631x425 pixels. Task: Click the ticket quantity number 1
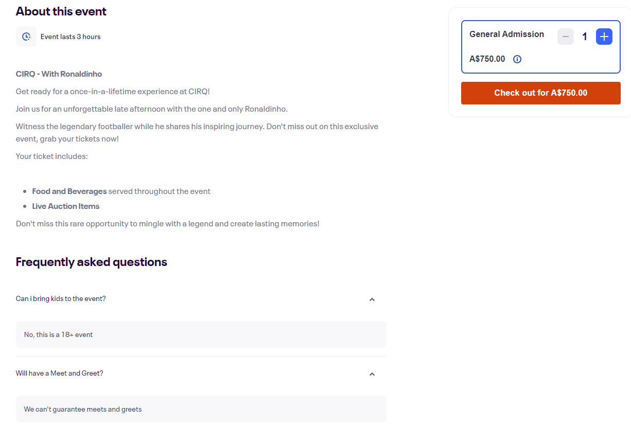[x=585, y=37]
